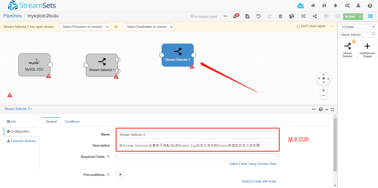Open the Start button dropdown arrow
Viewport: 378px width, 188px height.
360,17
